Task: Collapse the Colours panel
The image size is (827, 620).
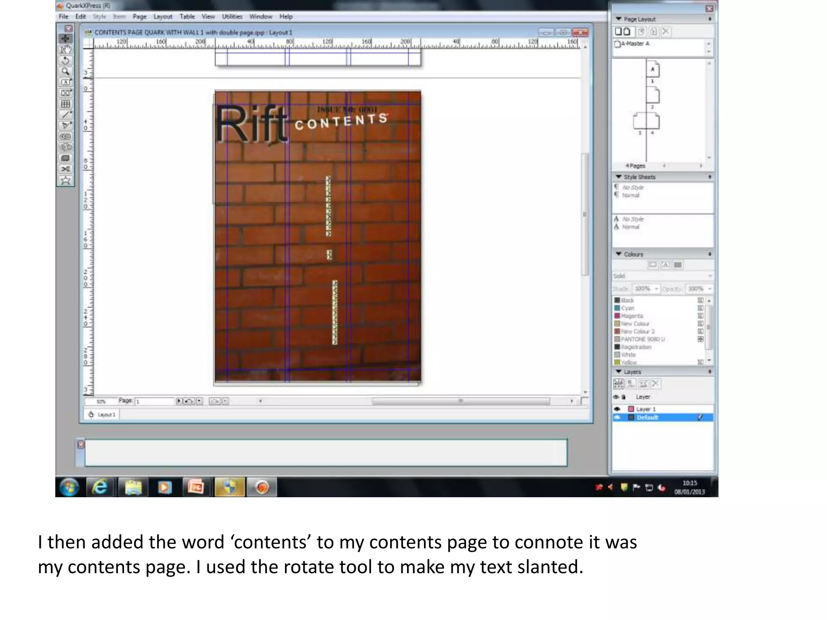Action: pyautogui.click(x=619, y=254)
